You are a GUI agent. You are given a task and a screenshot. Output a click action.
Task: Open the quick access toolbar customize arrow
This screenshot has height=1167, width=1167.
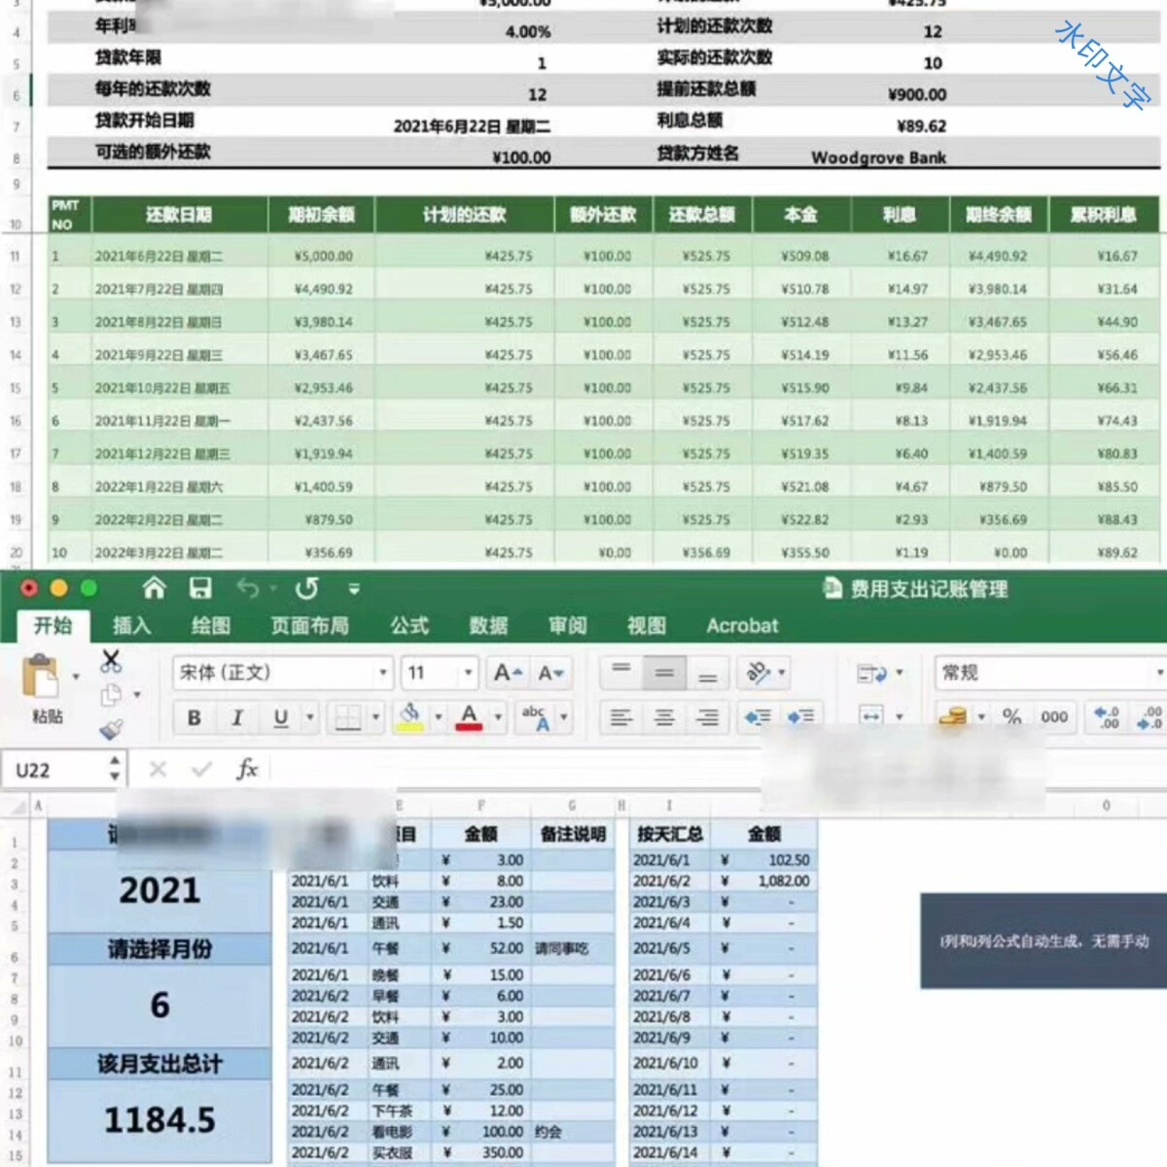tap(354, 588)
